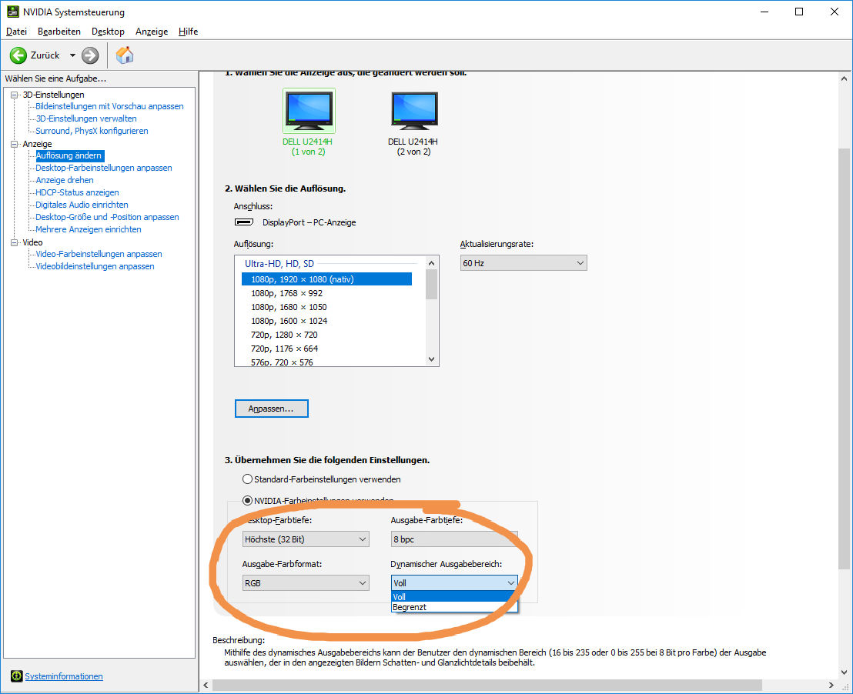853x694 pixels.
Task: Select resolution 1080p, 1768 × 992
Action: click(x=326, y=293)
